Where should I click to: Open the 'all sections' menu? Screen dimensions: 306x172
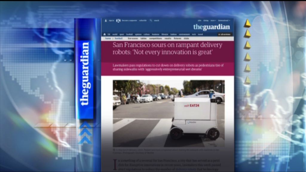pos(224,34)
